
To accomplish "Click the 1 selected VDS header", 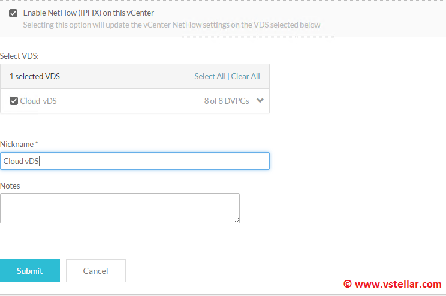I will [35, 76].
